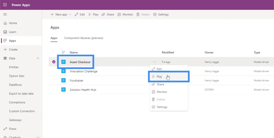The height and width of the screenshot is (138, 274).
Task: Click the Solution Health Hub app icon
Action: [63, 89]
